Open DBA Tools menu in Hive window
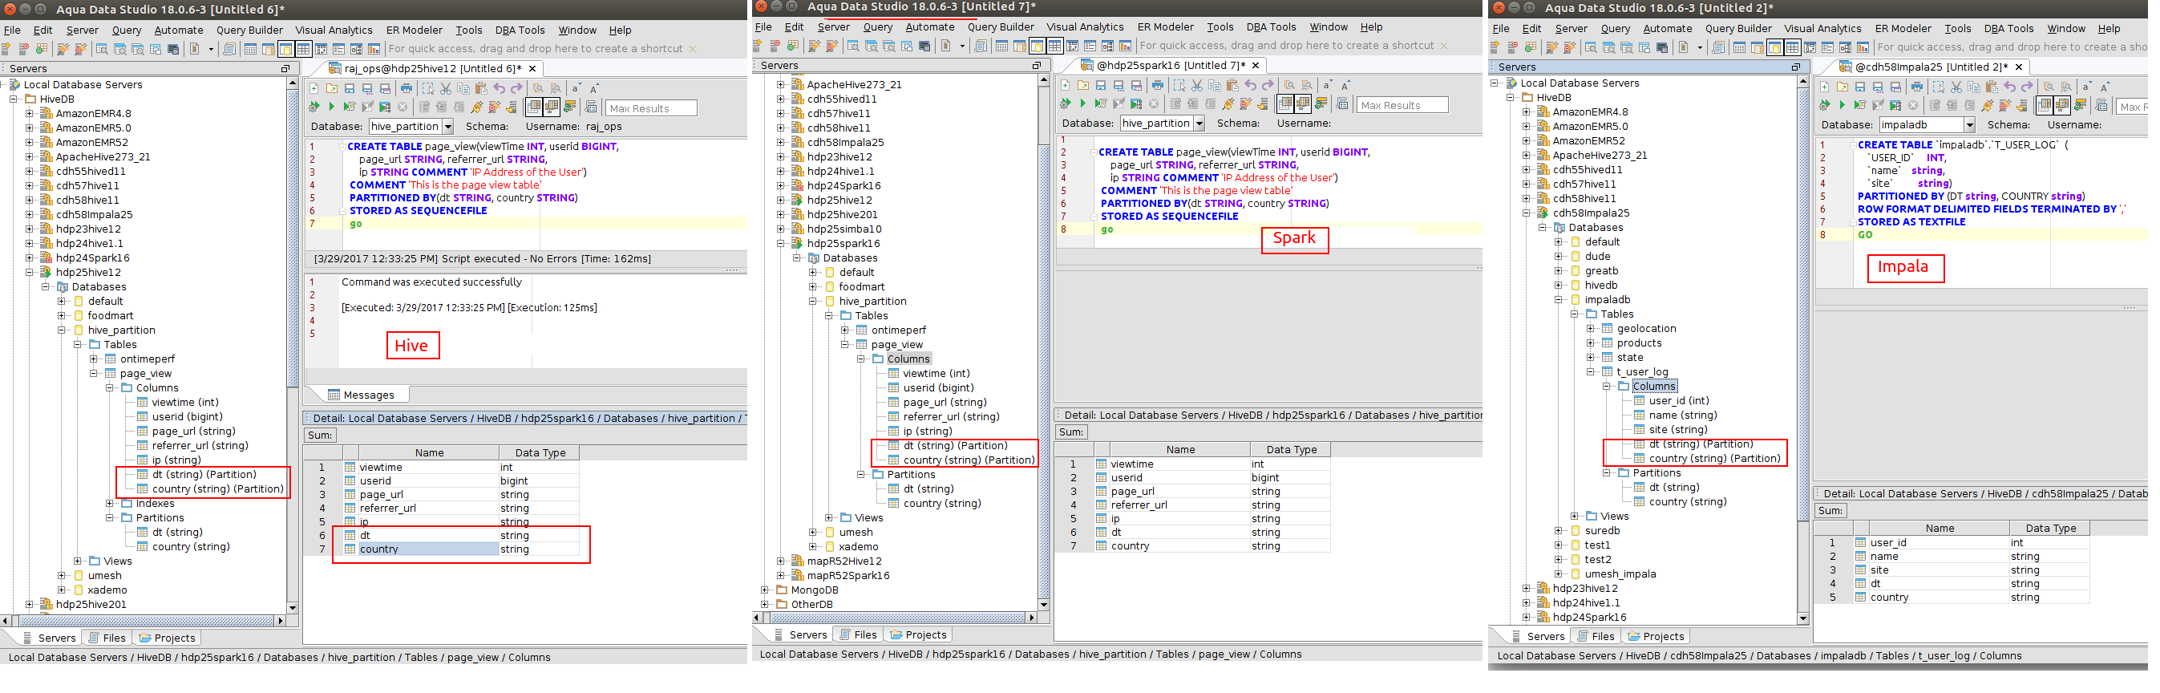This screenshot has height=693, width=2160. point(520,30)
